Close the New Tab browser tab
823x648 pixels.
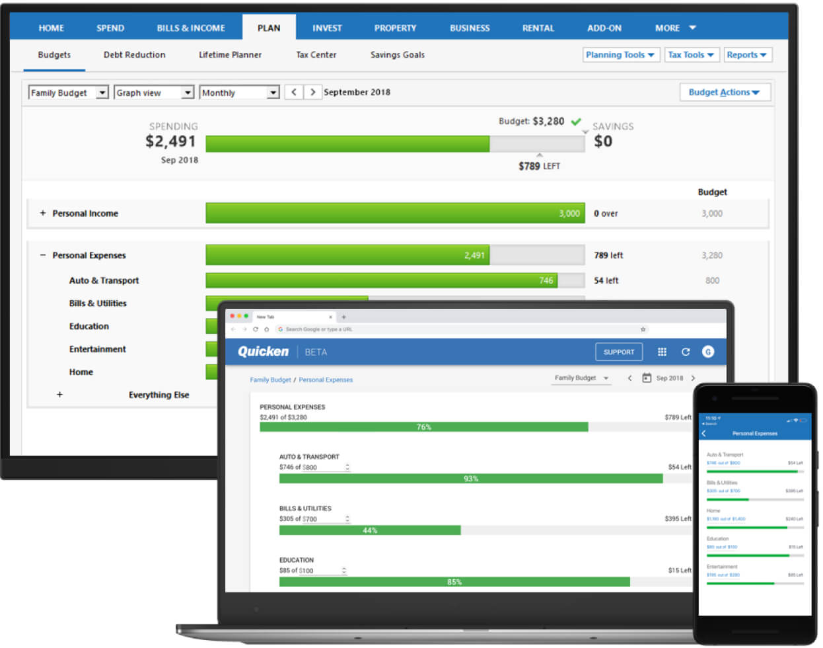[x=331, y=317]
